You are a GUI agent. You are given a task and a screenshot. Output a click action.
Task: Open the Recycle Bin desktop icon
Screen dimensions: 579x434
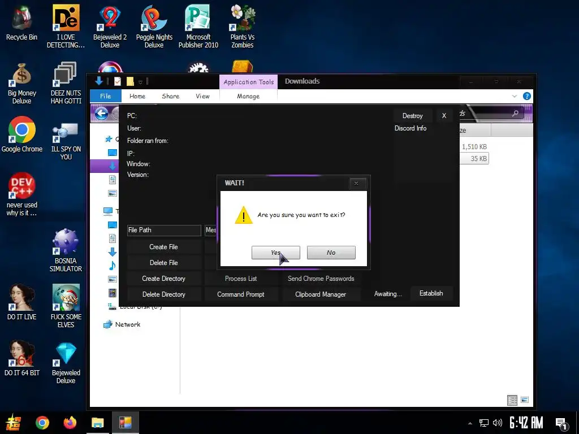click(22, 23)
